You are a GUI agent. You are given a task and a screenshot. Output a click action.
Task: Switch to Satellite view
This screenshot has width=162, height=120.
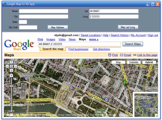(134, 62)
